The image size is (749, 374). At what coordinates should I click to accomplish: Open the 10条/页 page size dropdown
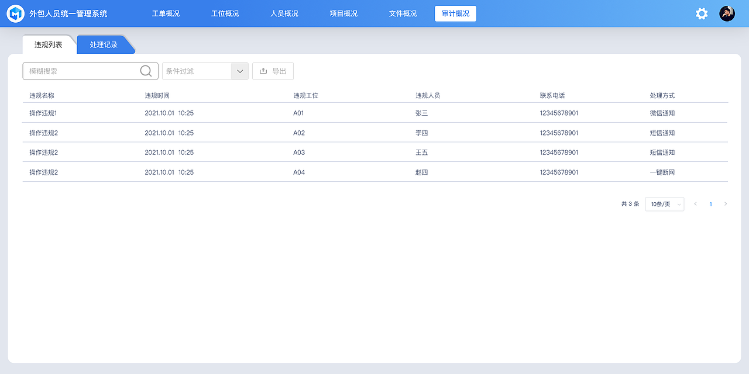click(664, 204)
